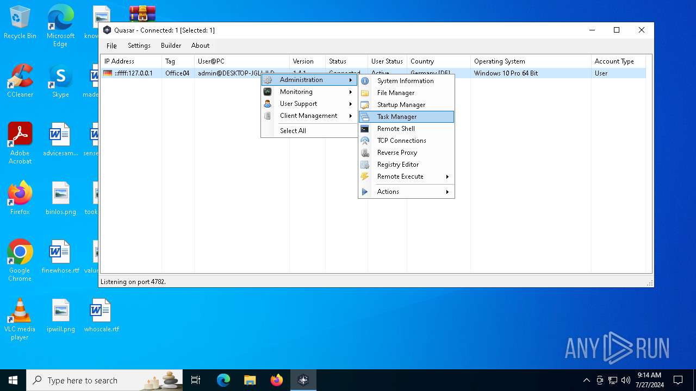Expand the Administration submenu arrow
Image resolution: width=696 pixels, height=391 pixels.
(x=351, y=80)
